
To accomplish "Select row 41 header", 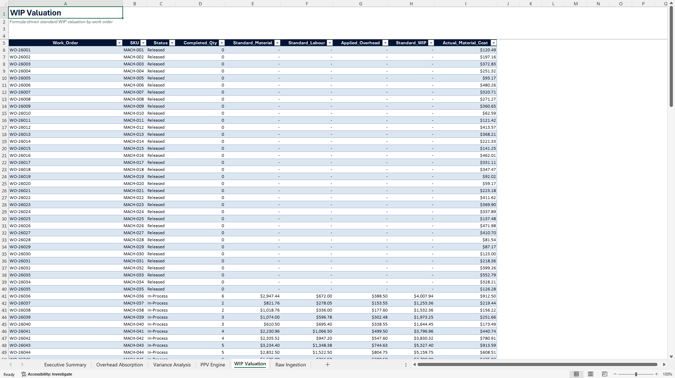I will click(x=4, y=296).
